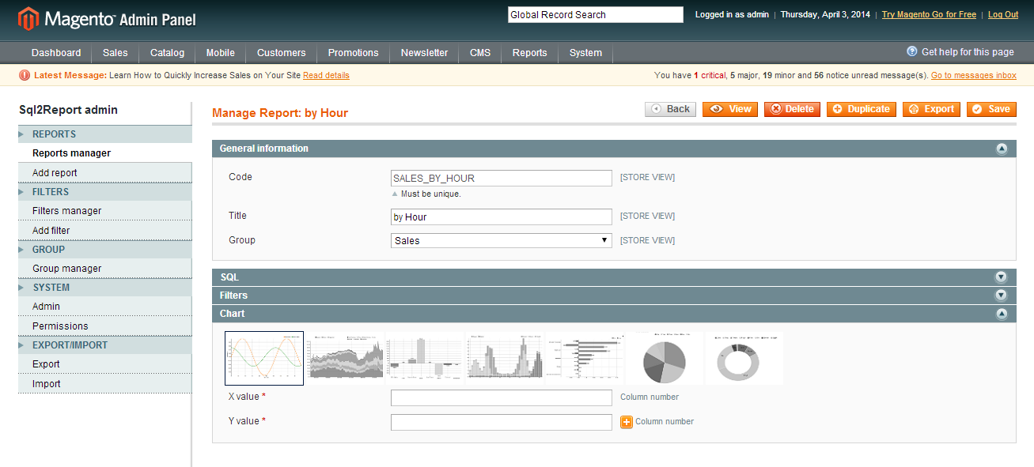
Task: Click the Y value input field
Action: click(x=502, y=422)
